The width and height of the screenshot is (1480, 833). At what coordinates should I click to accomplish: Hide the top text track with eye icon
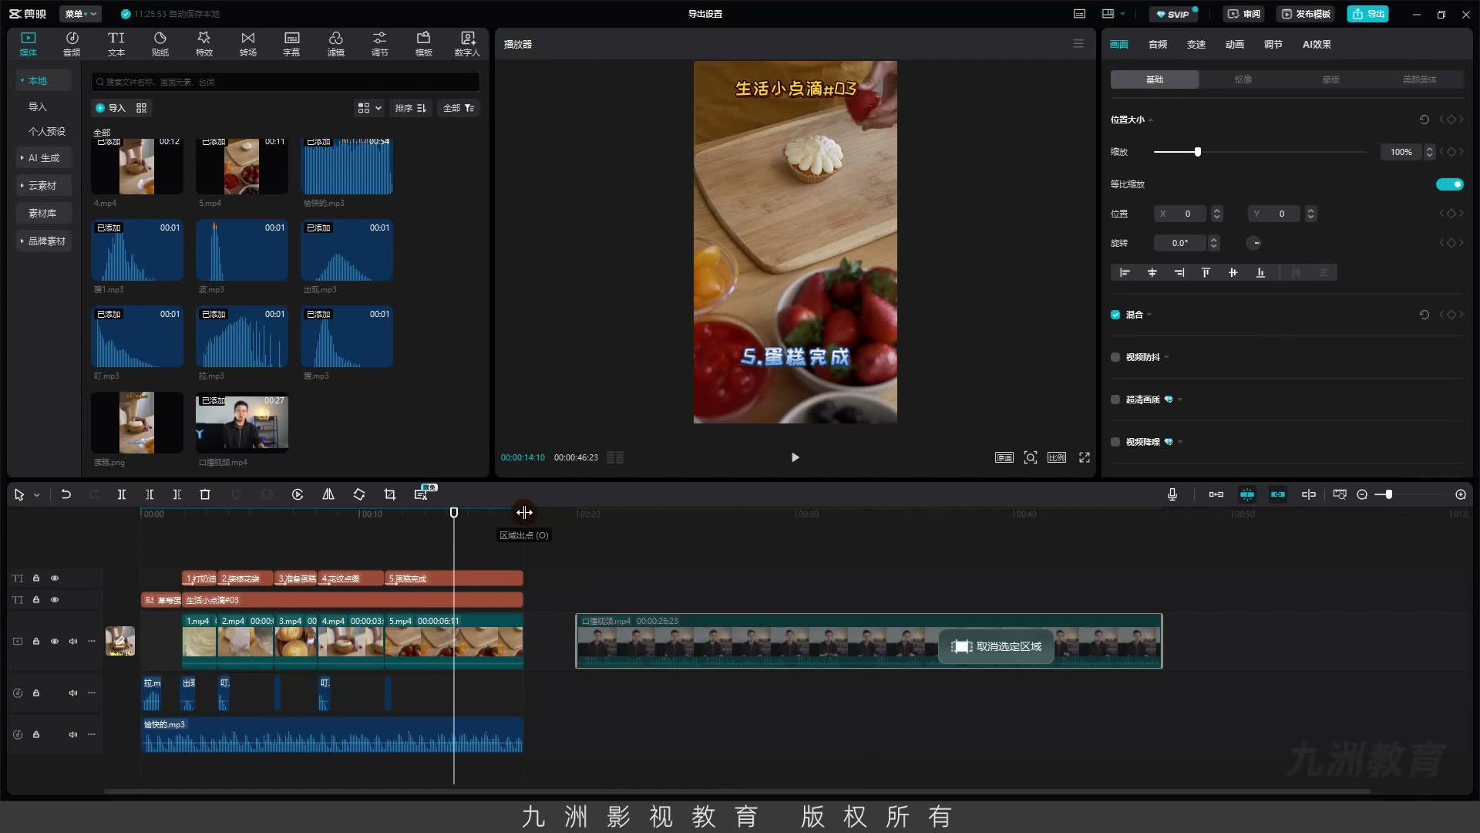click(55, 578)
